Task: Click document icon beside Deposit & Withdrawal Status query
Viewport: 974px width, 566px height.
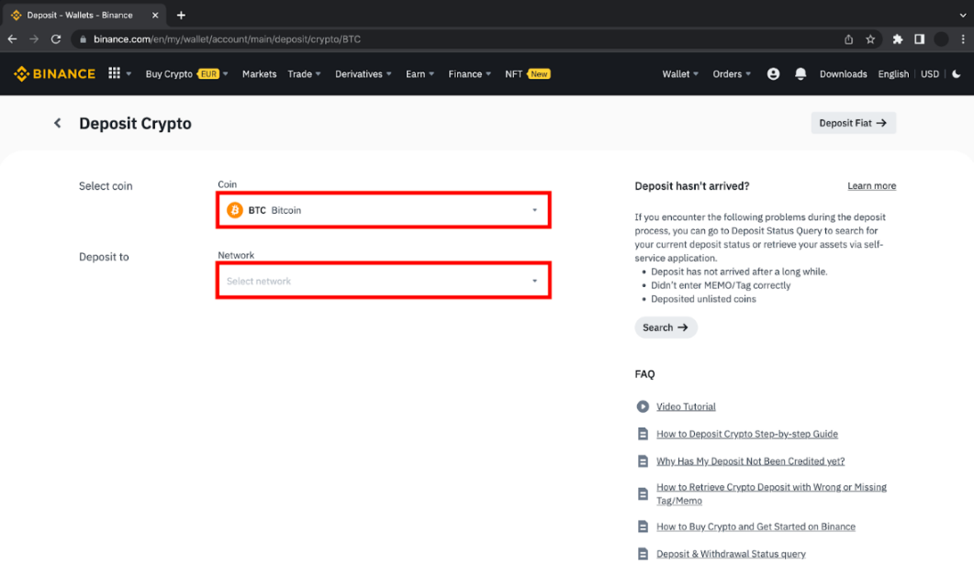Action: pyautogui.click(x=643, y=553)
